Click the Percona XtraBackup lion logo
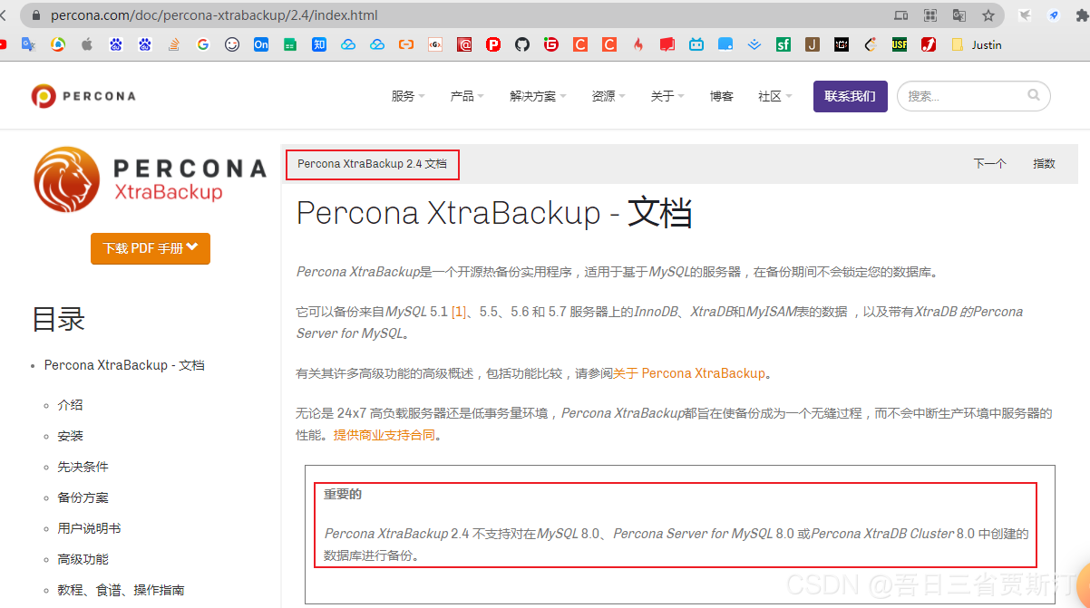1090x608 pixels. 150,179
